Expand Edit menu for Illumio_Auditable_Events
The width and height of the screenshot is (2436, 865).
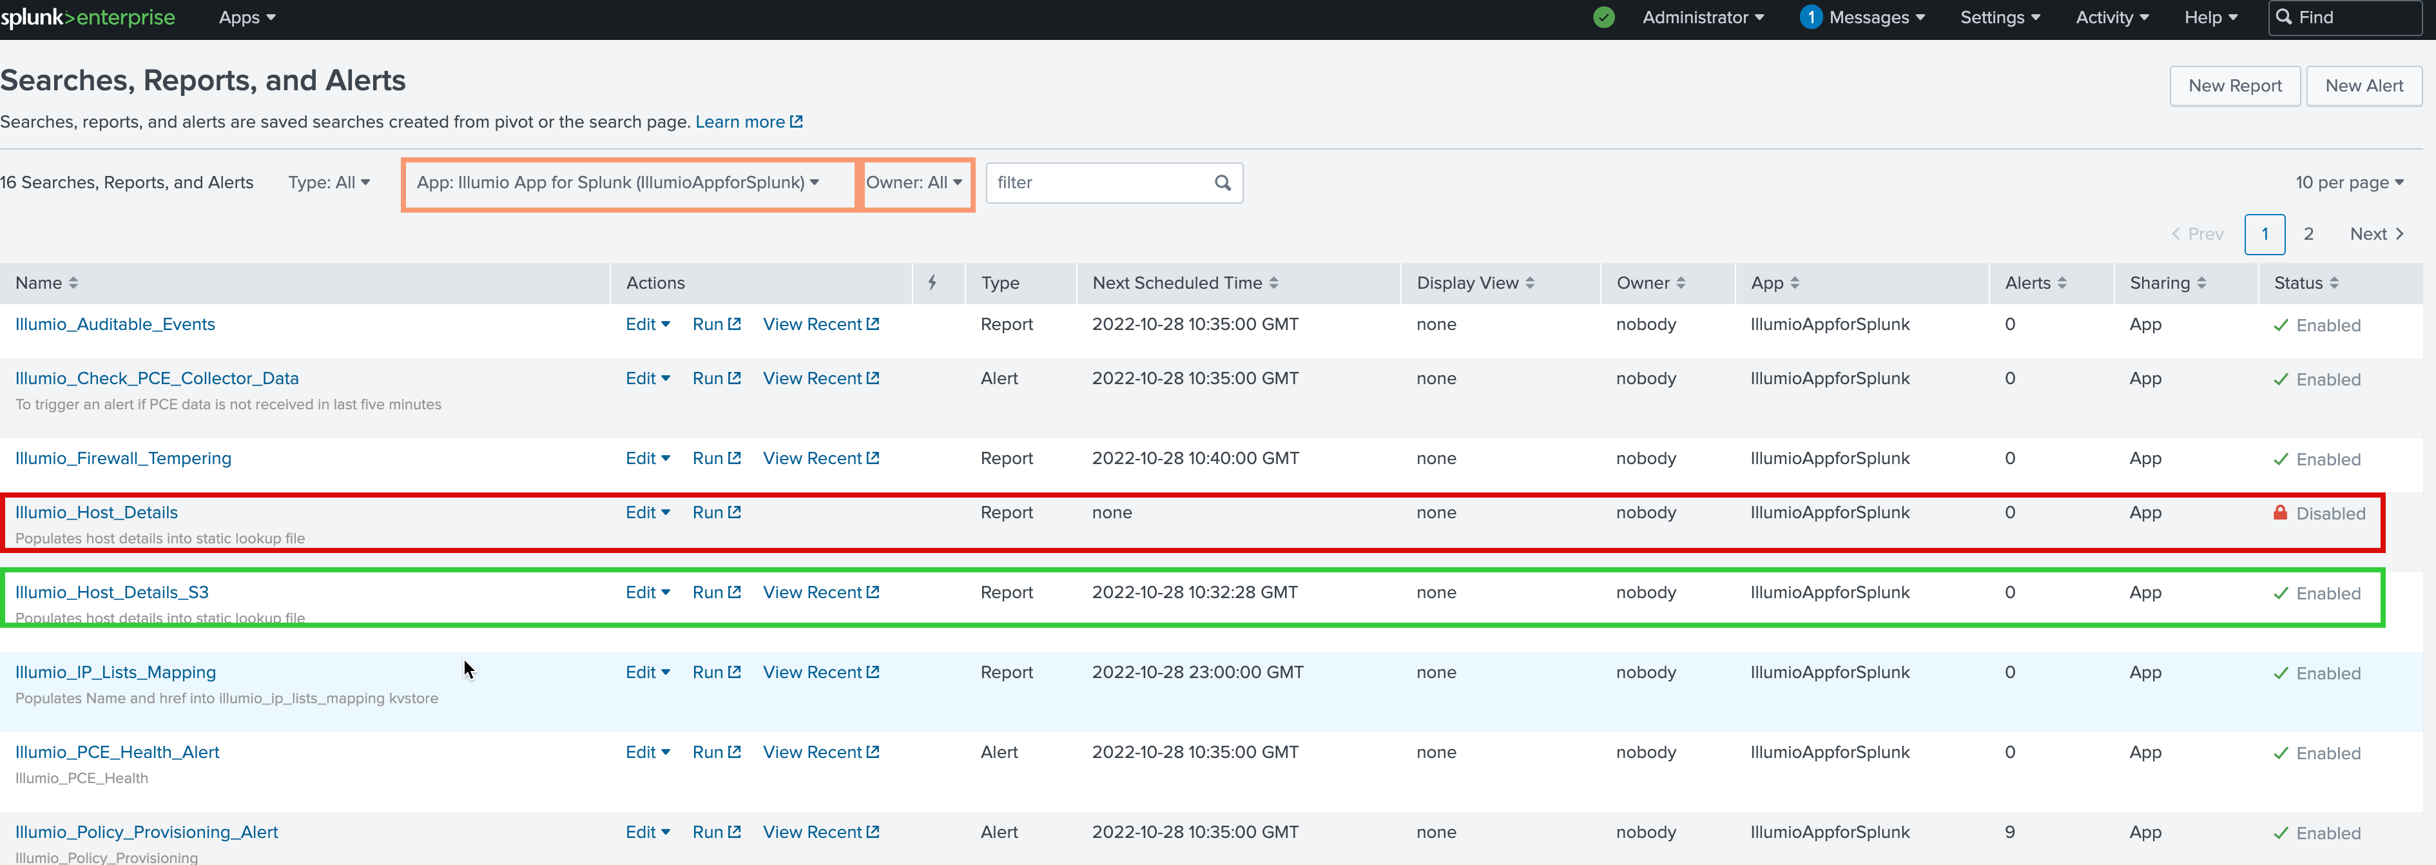[x=648, y=324]
